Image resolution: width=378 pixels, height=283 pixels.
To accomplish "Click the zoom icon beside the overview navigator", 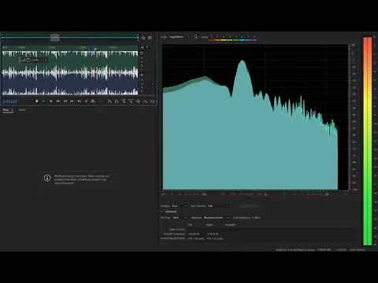I will (x=143, y=38).
